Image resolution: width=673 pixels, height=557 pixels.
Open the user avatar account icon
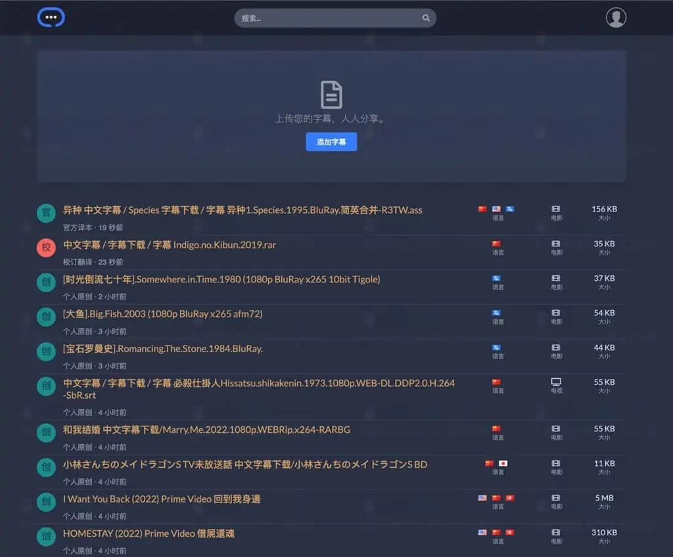616,17
